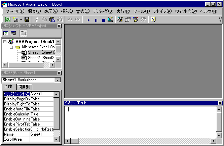This screenshot has width=224, height=146.
Task: Click the EnableAutoFilter False value
Action: tap(42, 109)
